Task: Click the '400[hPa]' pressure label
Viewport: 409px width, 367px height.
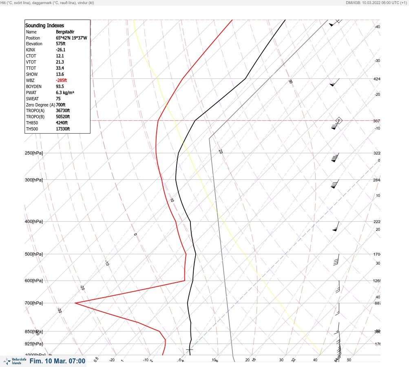Action: pos(34,221)
